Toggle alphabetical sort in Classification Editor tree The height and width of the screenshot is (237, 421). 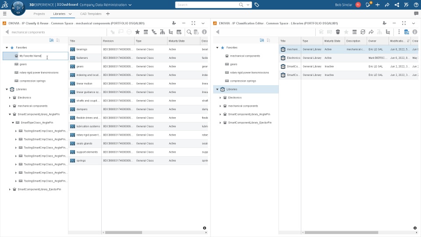[262, 40]
